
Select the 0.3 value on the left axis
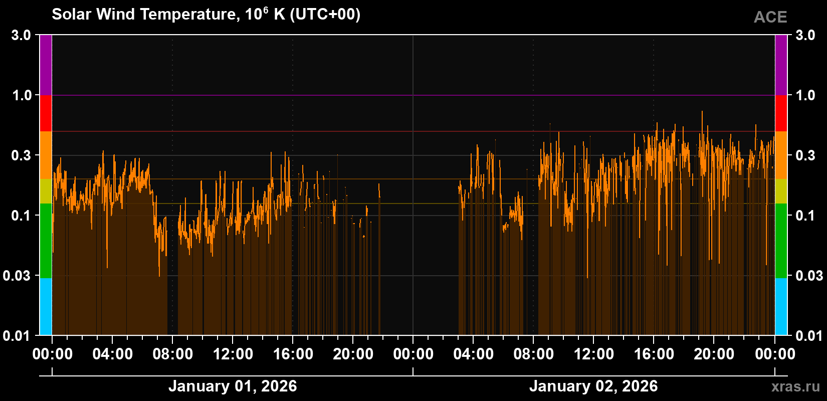coord(21,155)
